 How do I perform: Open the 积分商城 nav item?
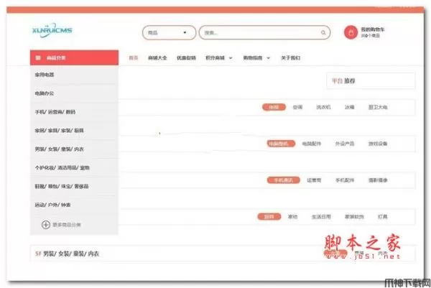(x=215, y=57)
